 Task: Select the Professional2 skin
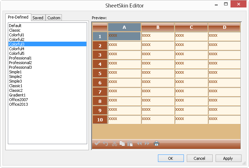47,63
